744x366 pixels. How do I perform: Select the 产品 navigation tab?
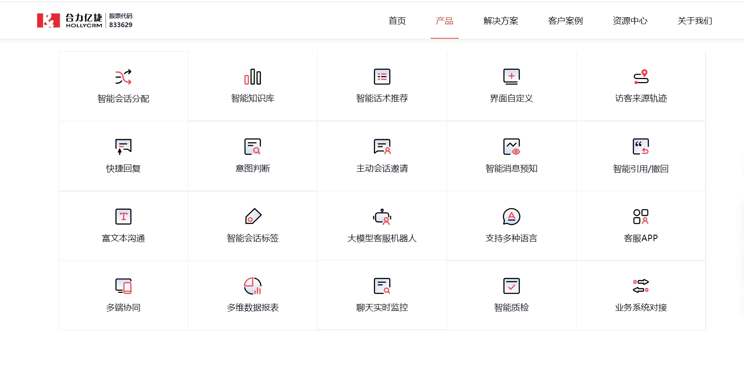pyautogui.click(x=445, y=21)
